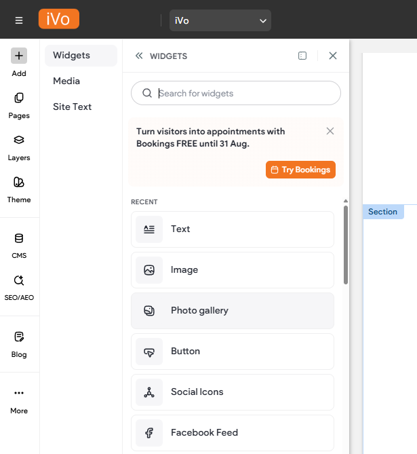Switch to the Site Text tab
The height and width of the screenshot is (454, 417).
(x=72, y=107)
